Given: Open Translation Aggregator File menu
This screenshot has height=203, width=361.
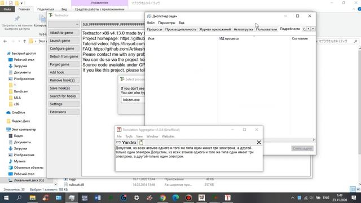Looking at the screenshot, I should tap(119, 136).
